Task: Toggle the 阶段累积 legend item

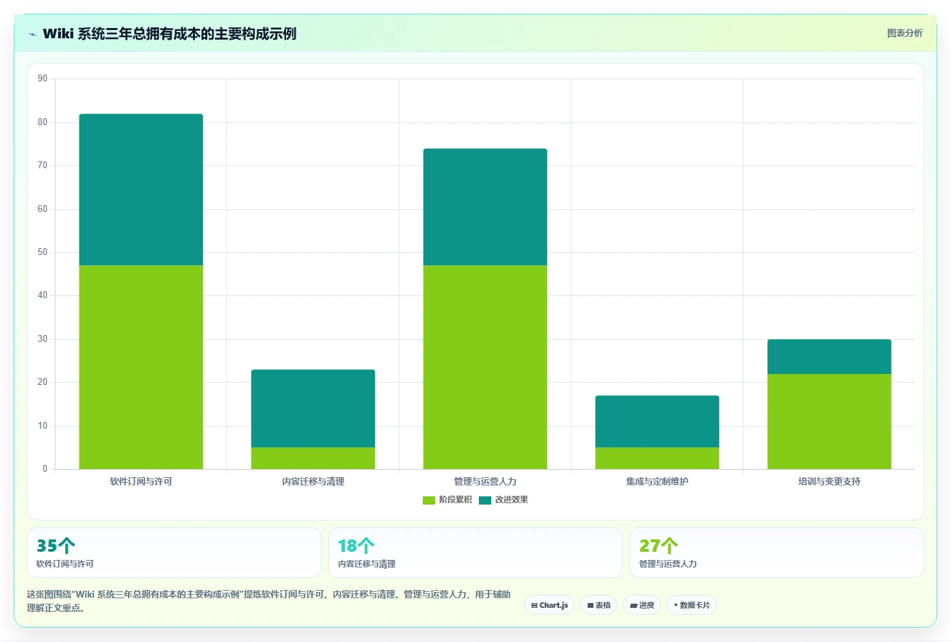Action: [x=447, y=500]
